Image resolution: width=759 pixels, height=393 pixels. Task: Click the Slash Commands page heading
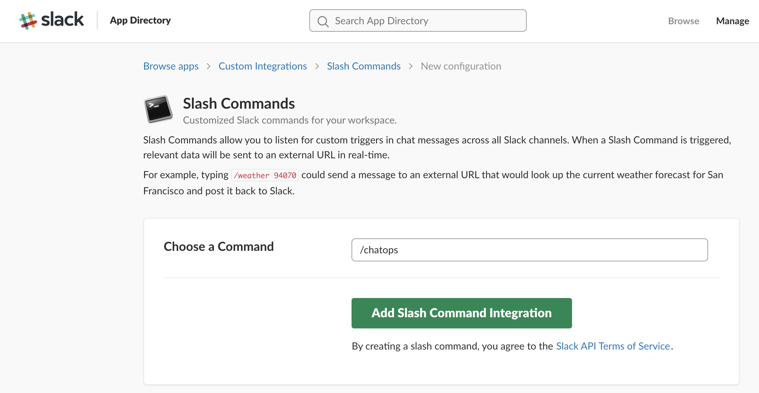(239, 103)
